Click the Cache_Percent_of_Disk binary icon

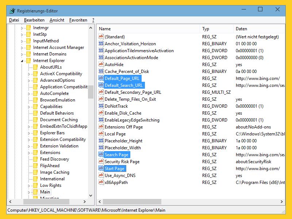(x=101, y=71)
